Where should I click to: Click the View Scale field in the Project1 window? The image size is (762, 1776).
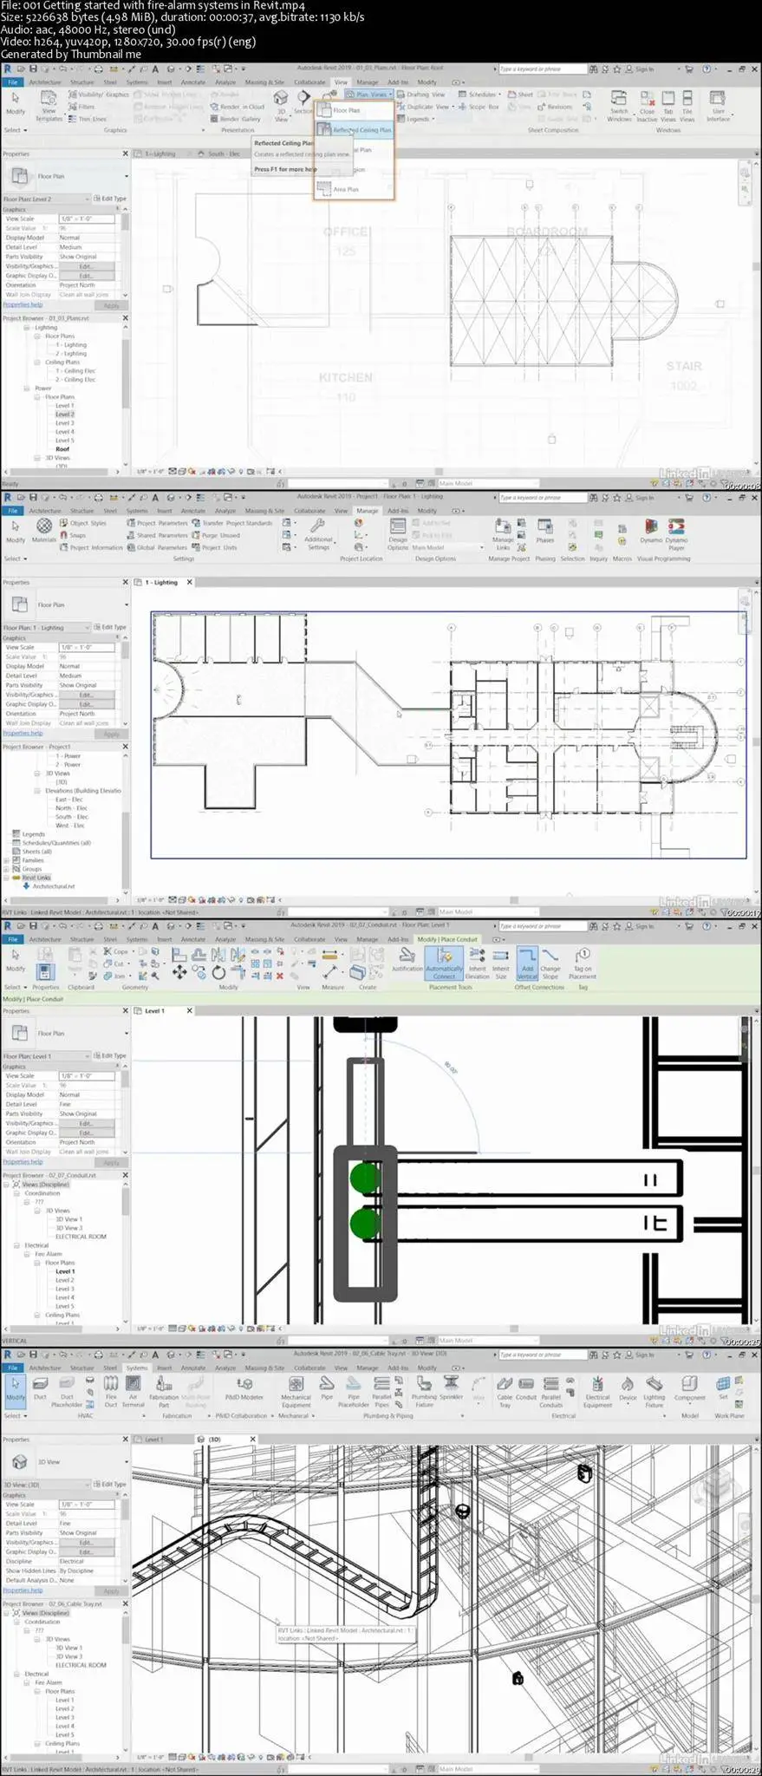87,648
